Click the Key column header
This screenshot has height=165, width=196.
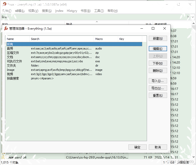pyautogui.click(x=130, y=39)
